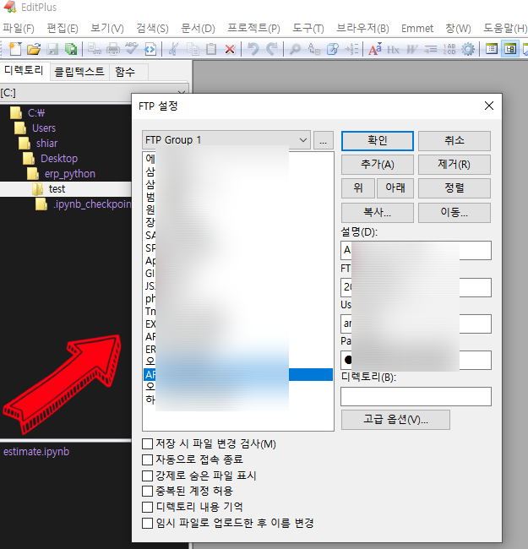Click the Open file folder icon

pos(34,49)
